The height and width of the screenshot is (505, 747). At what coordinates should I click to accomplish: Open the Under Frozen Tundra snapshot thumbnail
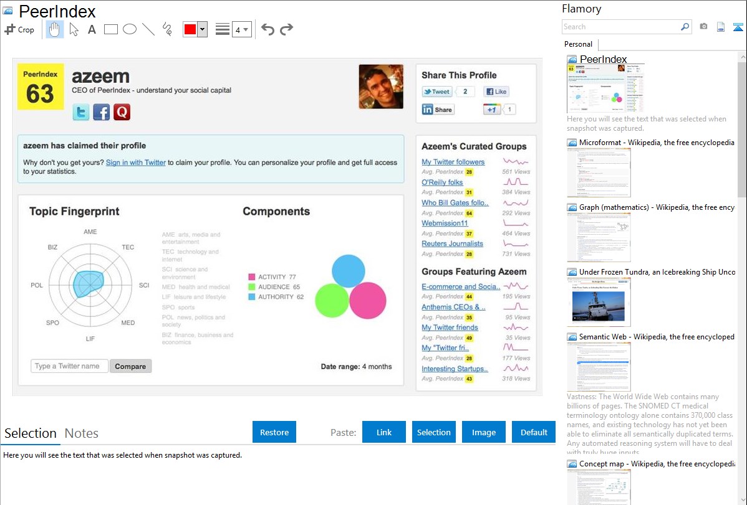599,302
